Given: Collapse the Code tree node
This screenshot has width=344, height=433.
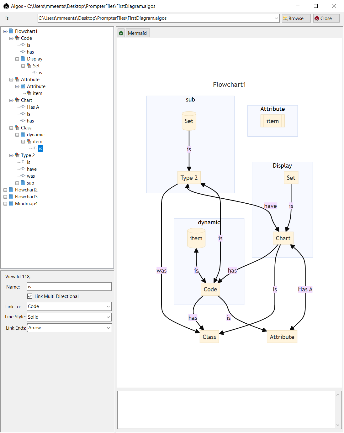Looking at the screenshot, I should pos(11,38).
